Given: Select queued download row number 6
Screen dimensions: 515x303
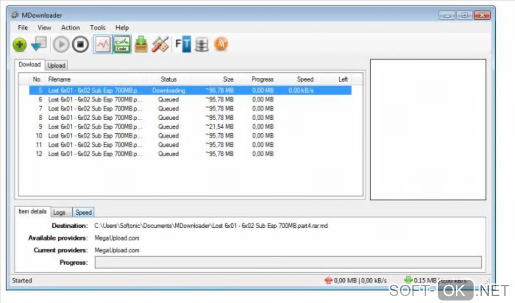Looking at the screenshot, I should 190,99.
